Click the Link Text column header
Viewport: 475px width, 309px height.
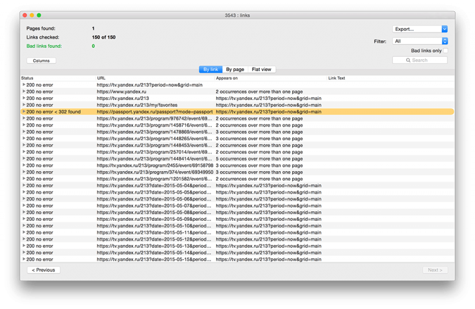pos(390,78)
